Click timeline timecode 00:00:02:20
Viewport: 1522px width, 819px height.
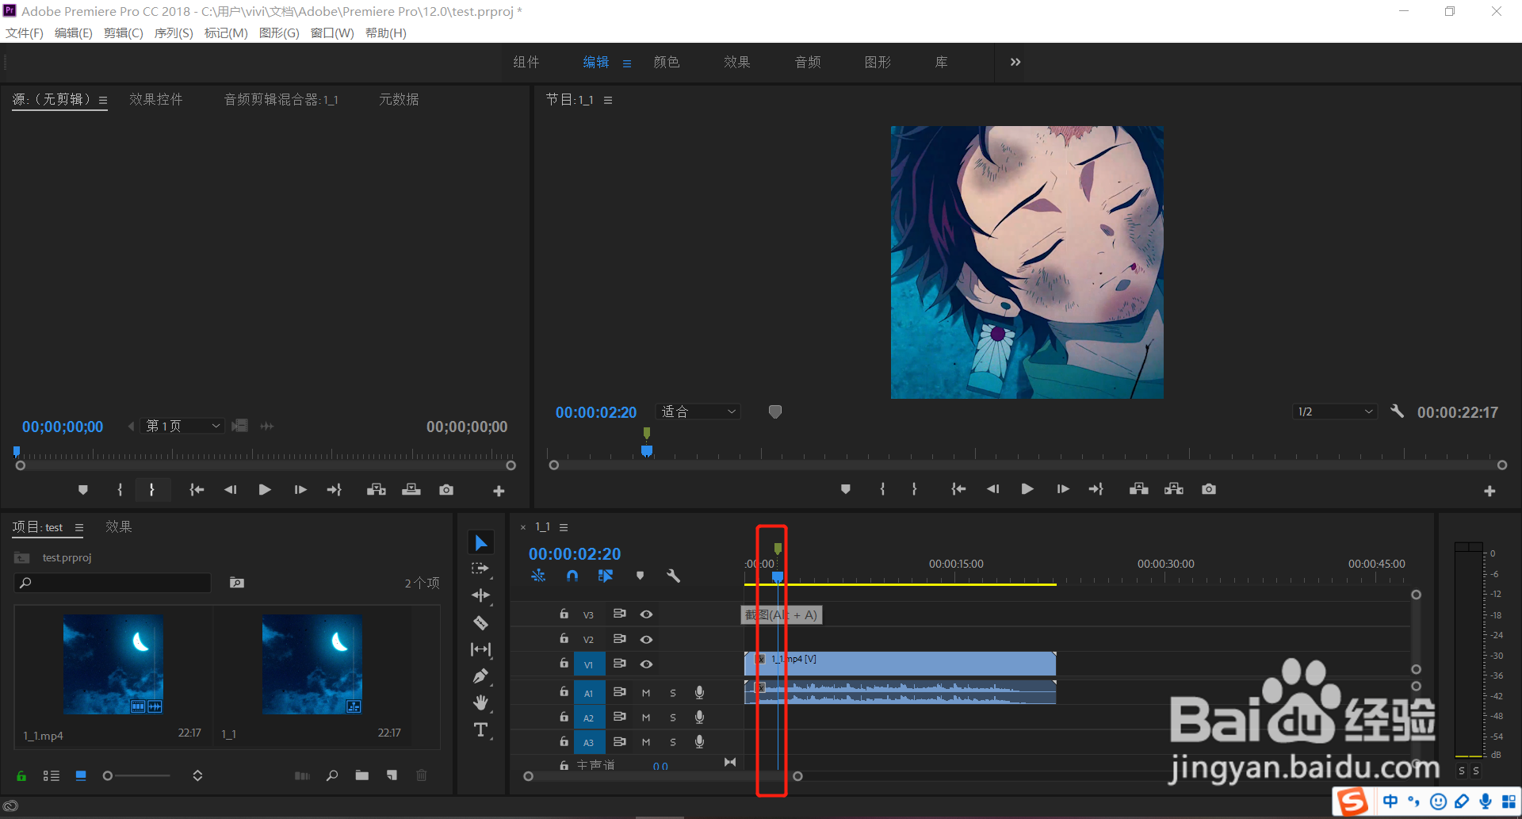[575, 554]
